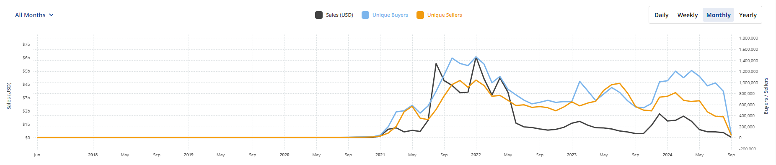The image size is (776, 165).
Task: Toggle the Unique Buyers legend series
Action: pyautogui.click(x=385, y=15)
